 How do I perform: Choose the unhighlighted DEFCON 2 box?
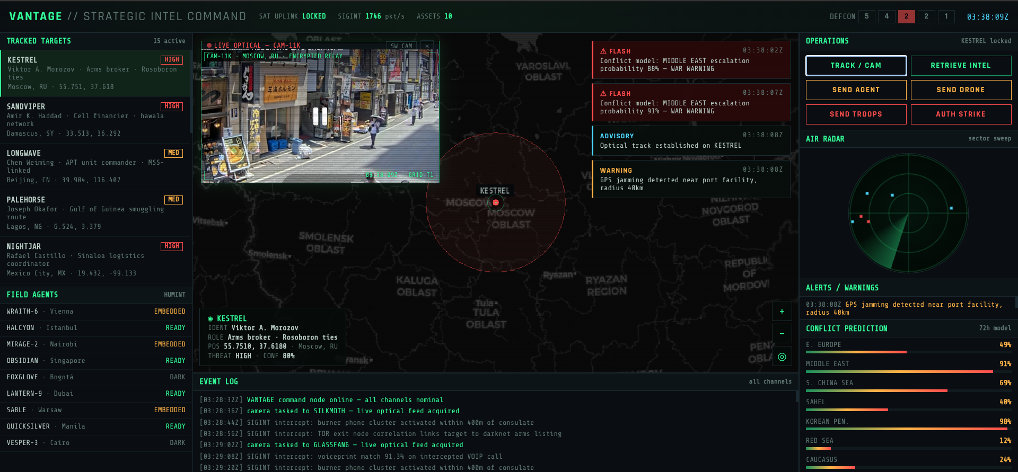point(926,16)
